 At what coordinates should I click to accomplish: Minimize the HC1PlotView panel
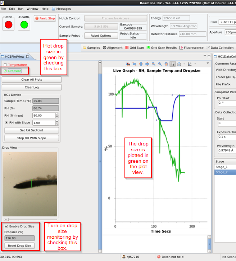tap(205, 55)
